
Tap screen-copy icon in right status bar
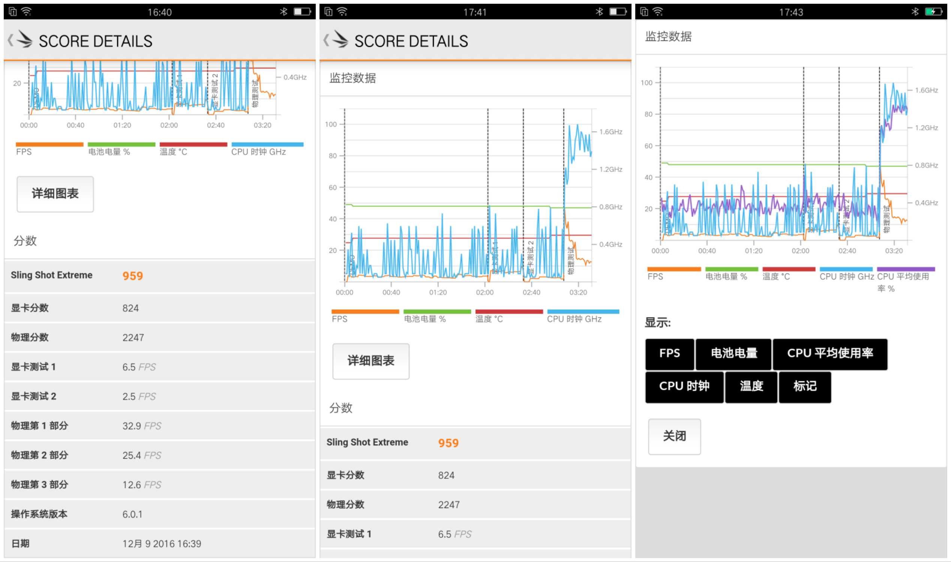click(x=644, y=12)
